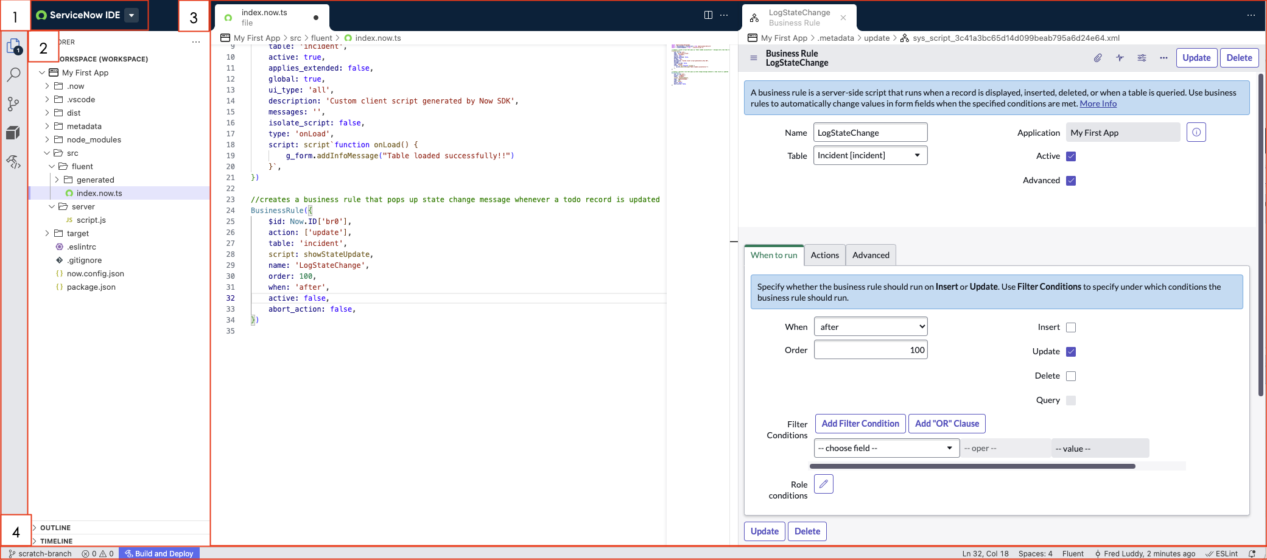Expand the OUTLINE section
1267x560 pixels.
click(35, 528)
